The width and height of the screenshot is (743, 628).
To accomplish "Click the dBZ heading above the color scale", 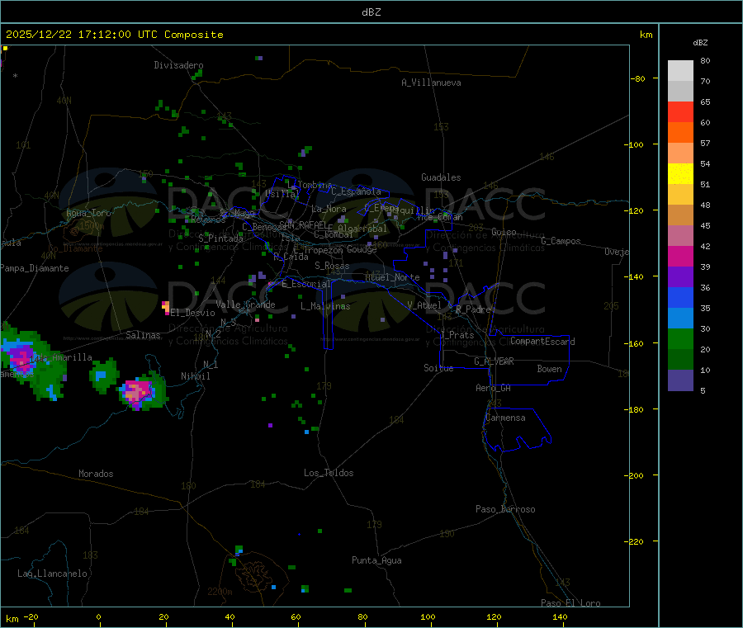I will click(700, 43).
